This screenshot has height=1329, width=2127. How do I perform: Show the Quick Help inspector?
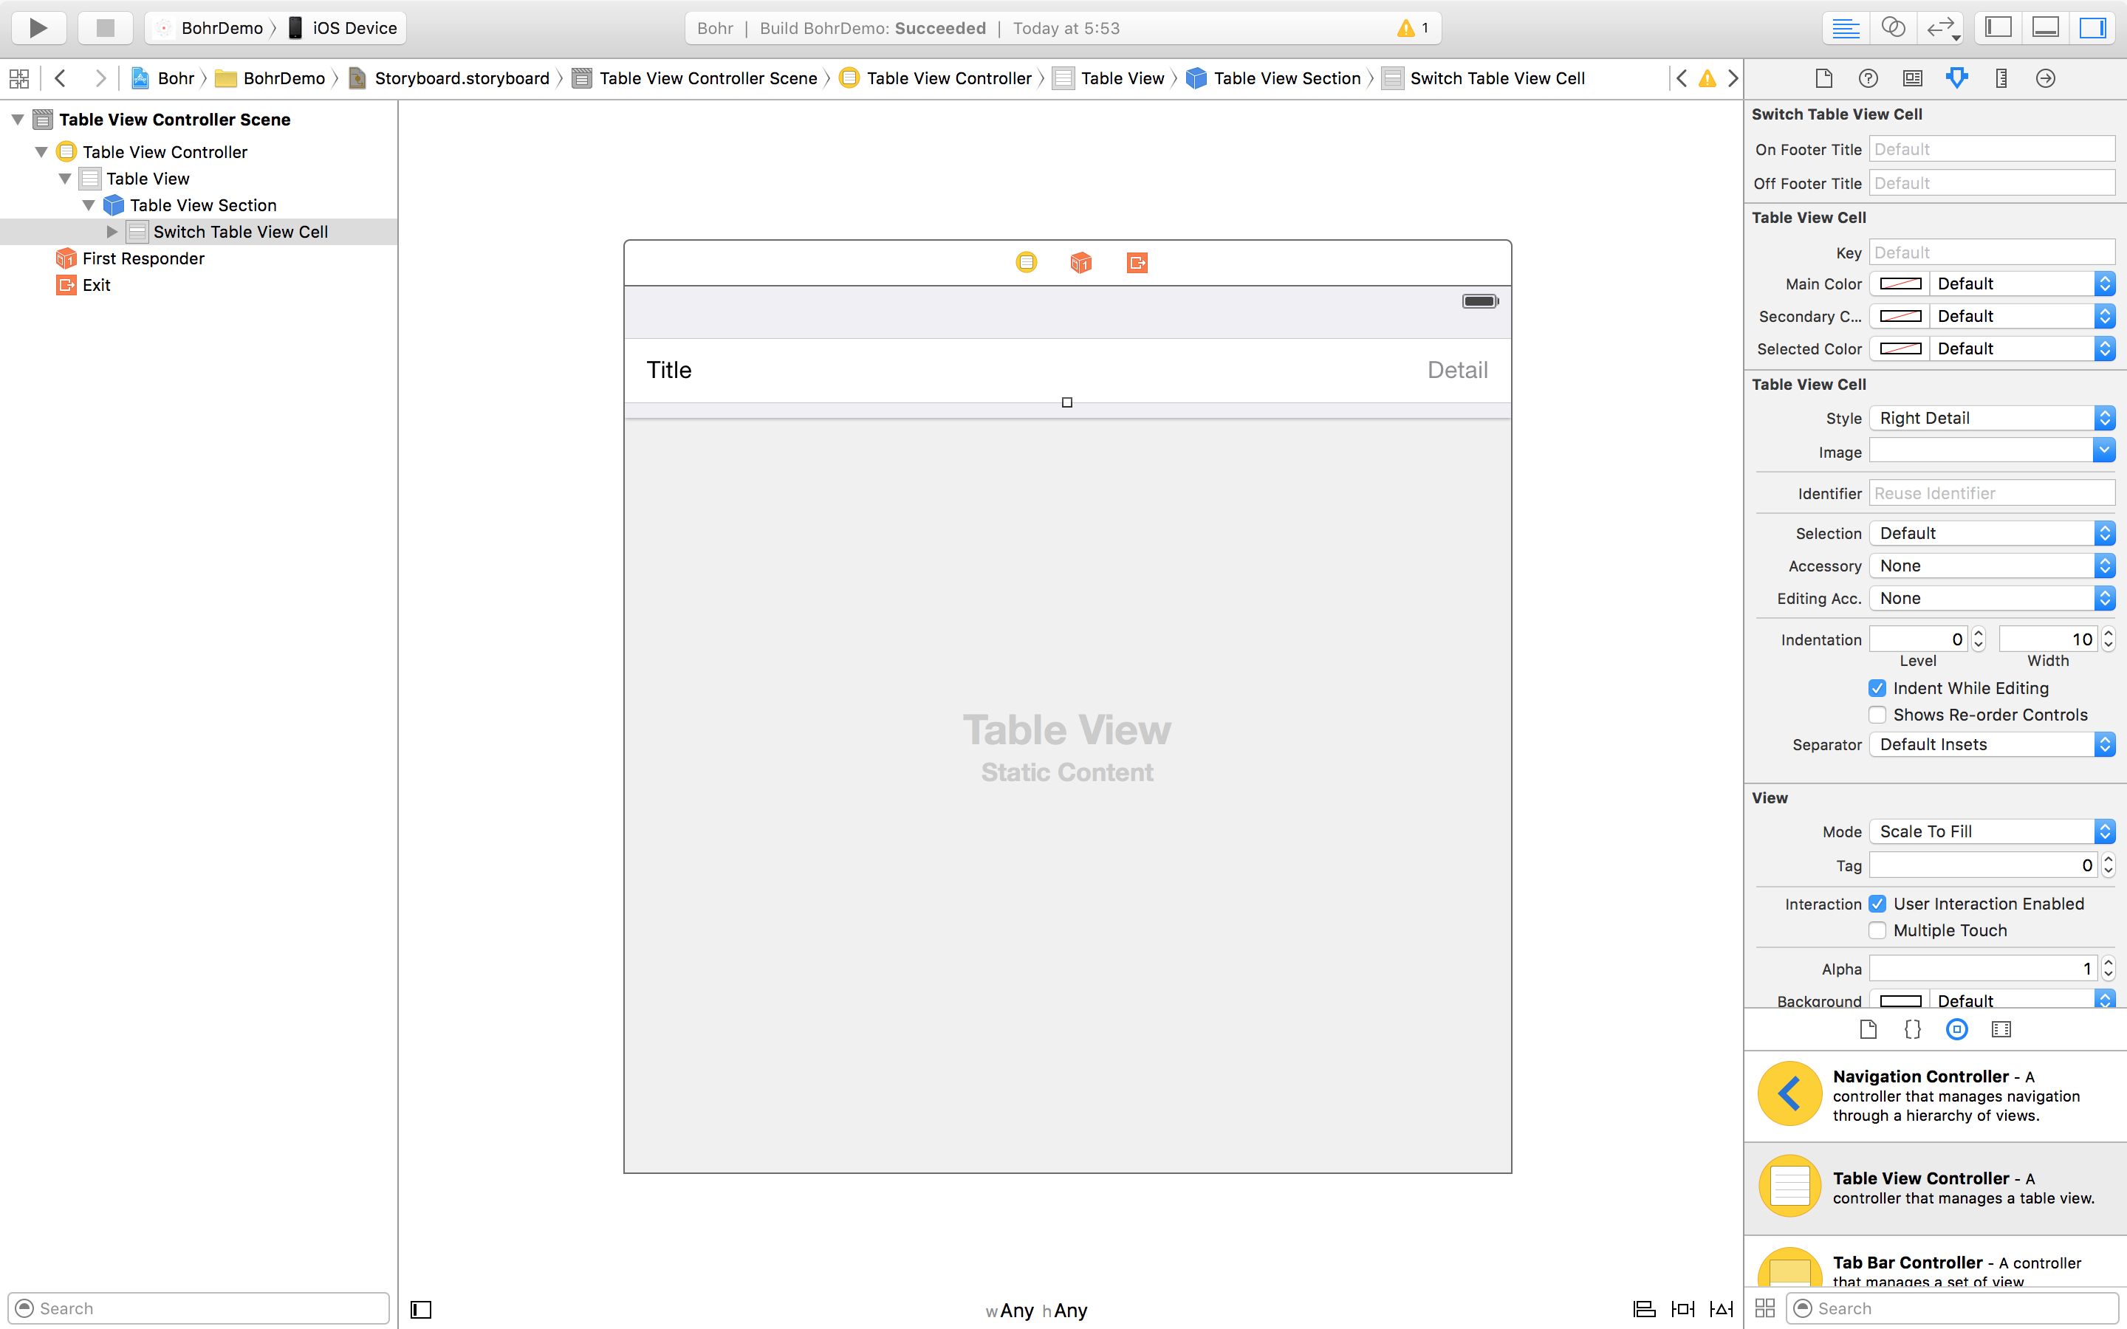(x=1868, y=78)
